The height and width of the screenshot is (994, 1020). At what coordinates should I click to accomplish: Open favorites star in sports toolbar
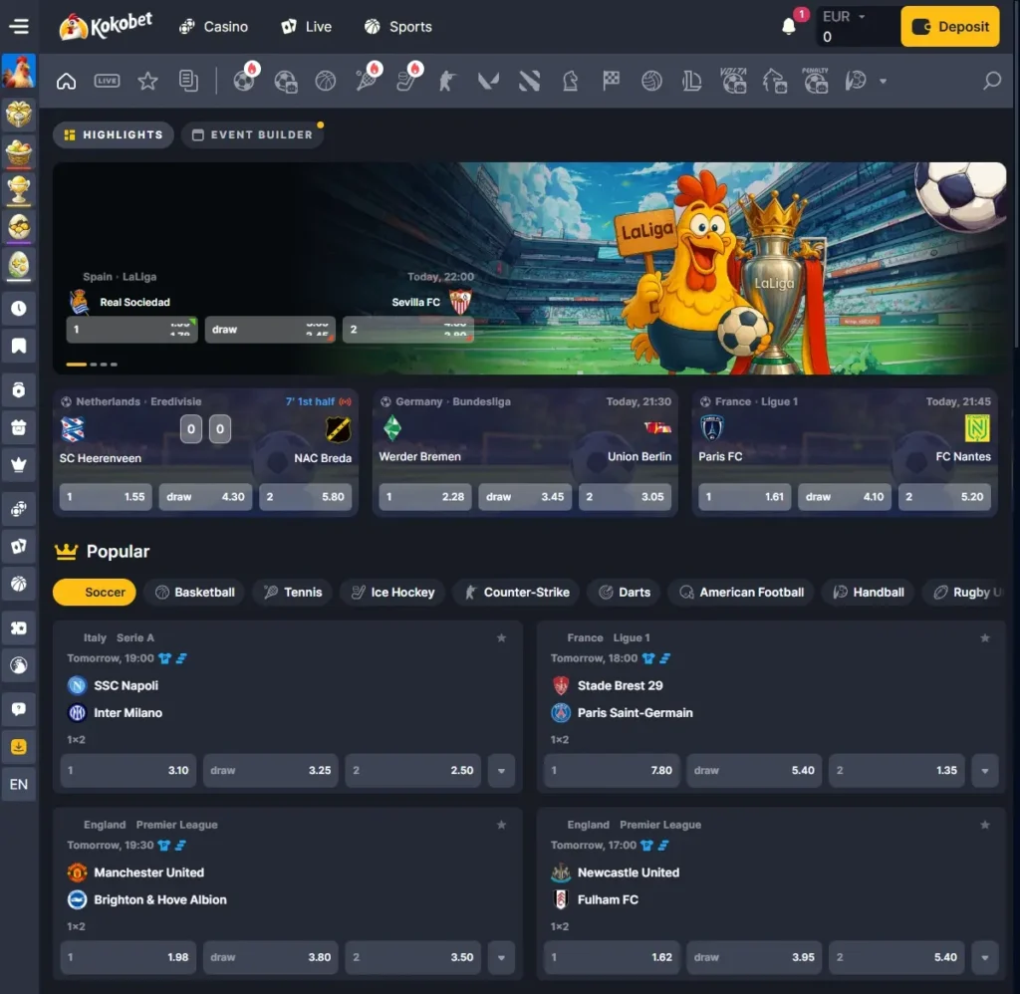tap(147, 81)
